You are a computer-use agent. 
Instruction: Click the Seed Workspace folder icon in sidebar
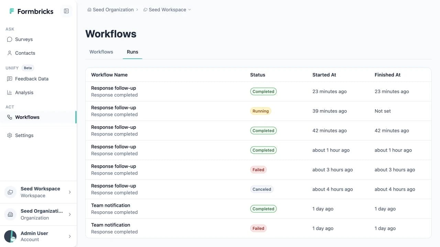point(10,192)
